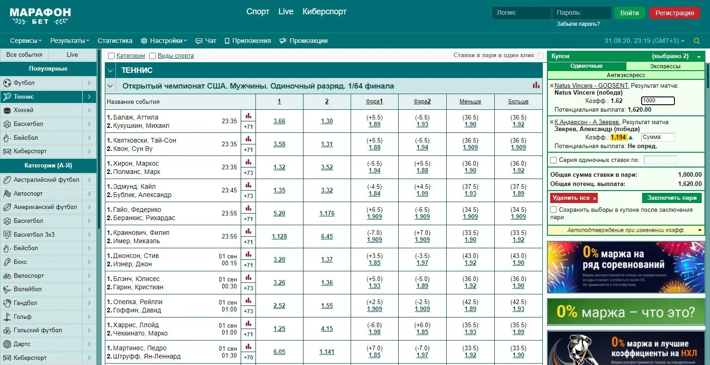This screenshot has height=365, width=710.
Task: Select the Футбол sport icon in the sidebar
Action: point(7,83)
